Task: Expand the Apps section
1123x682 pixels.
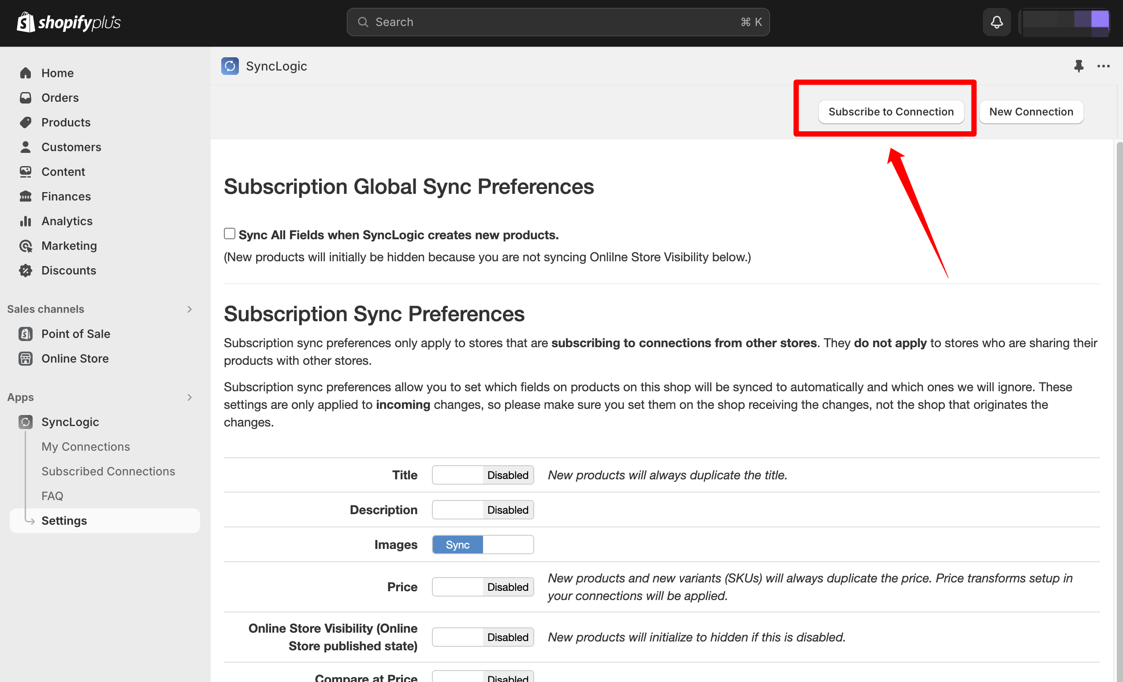Action: pos(190,397)
